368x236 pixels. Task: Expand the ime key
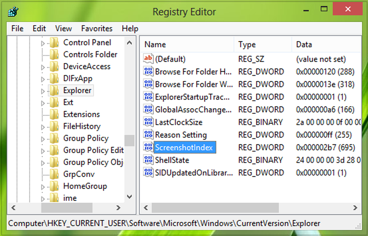(43, 199)
